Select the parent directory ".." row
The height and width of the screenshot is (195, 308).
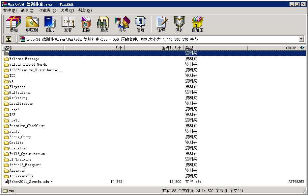(154, 53)
